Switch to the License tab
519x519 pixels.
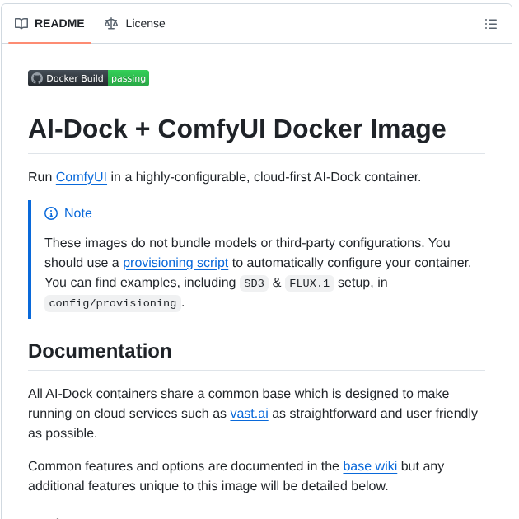point(135,24)
